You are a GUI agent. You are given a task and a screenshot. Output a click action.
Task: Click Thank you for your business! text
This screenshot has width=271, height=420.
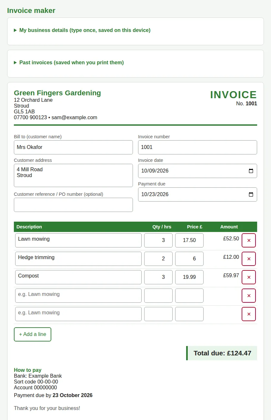[x=47, y=408]
